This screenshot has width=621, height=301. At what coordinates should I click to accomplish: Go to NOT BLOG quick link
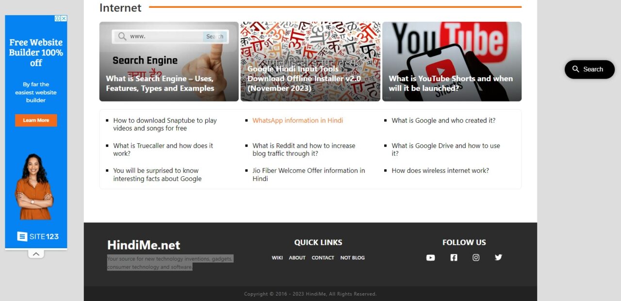tap(352, 258)
